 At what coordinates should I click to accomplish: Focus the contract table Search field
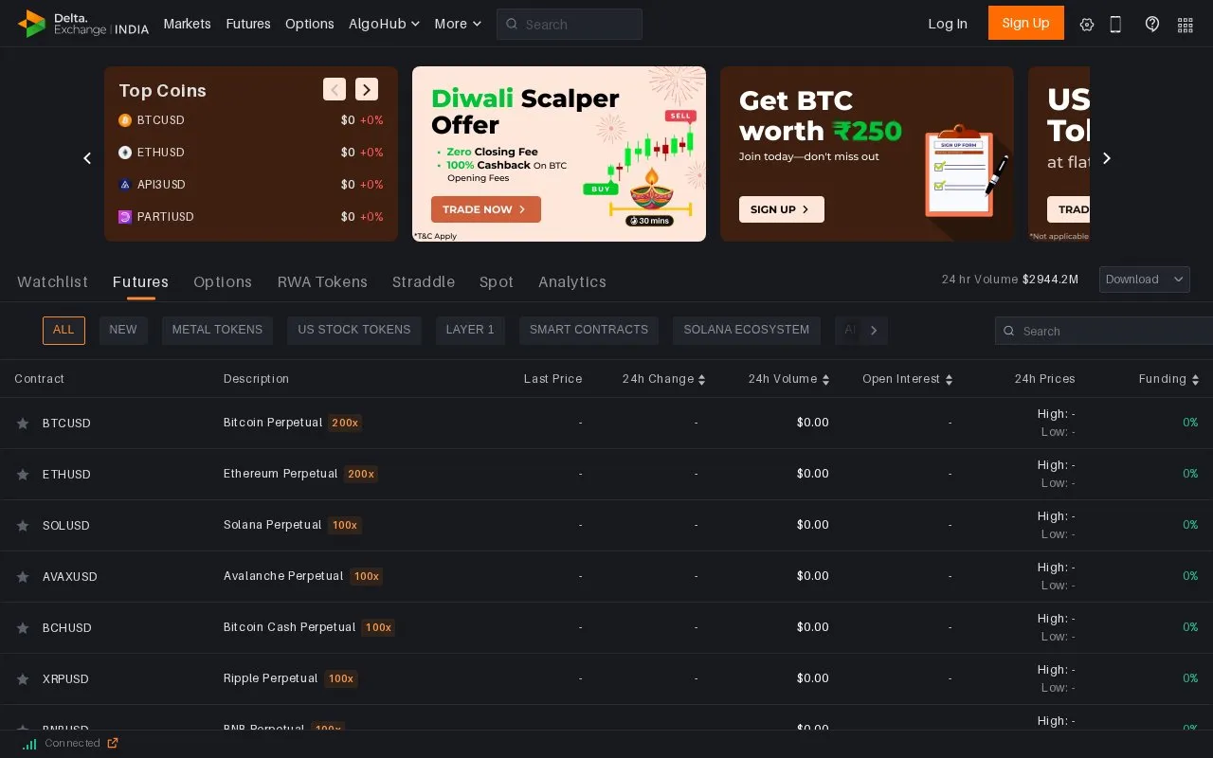point(1104,331)
